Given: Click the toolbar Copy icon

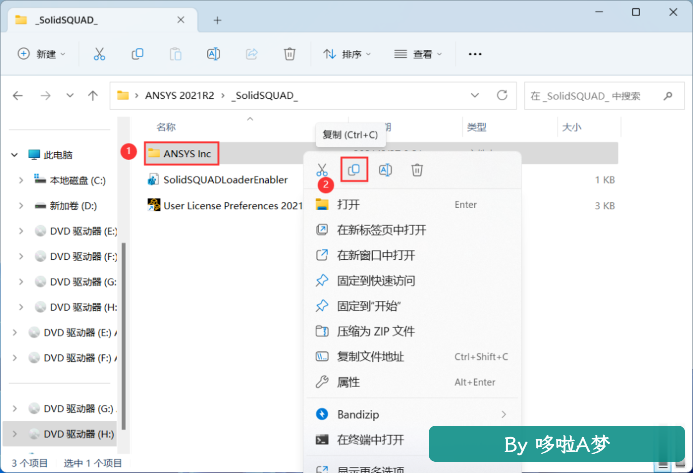Looking at the screenshot, I should point(138,54).
